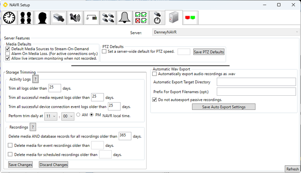The width and height of the screenshot is (301, 173).
Task: Click the Automatic Export Target Directory field
Action: pos(256,82)
